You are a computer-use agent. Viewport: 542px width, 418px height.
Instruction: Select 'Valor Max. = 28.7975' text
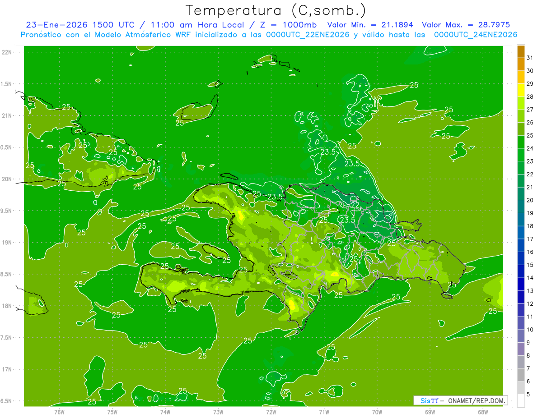[x=466, y=25]
